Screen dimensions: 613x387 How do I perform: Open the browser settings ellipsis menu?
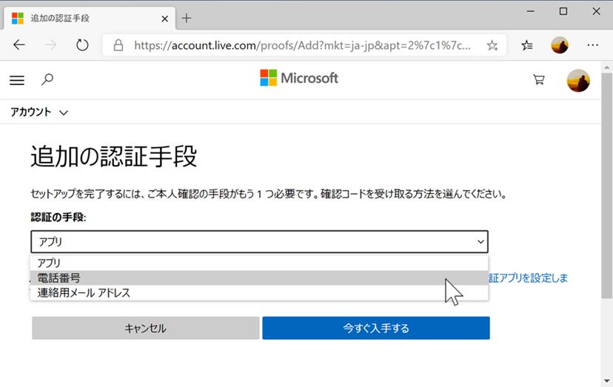tap(593, 45)
